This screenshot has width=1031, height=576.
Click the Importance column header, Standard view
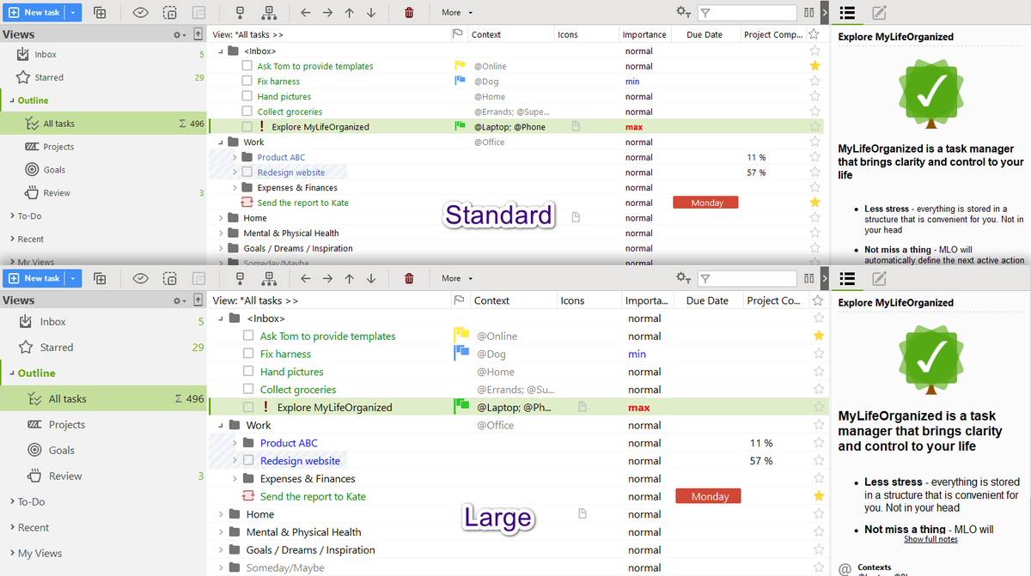click(645, 34)
